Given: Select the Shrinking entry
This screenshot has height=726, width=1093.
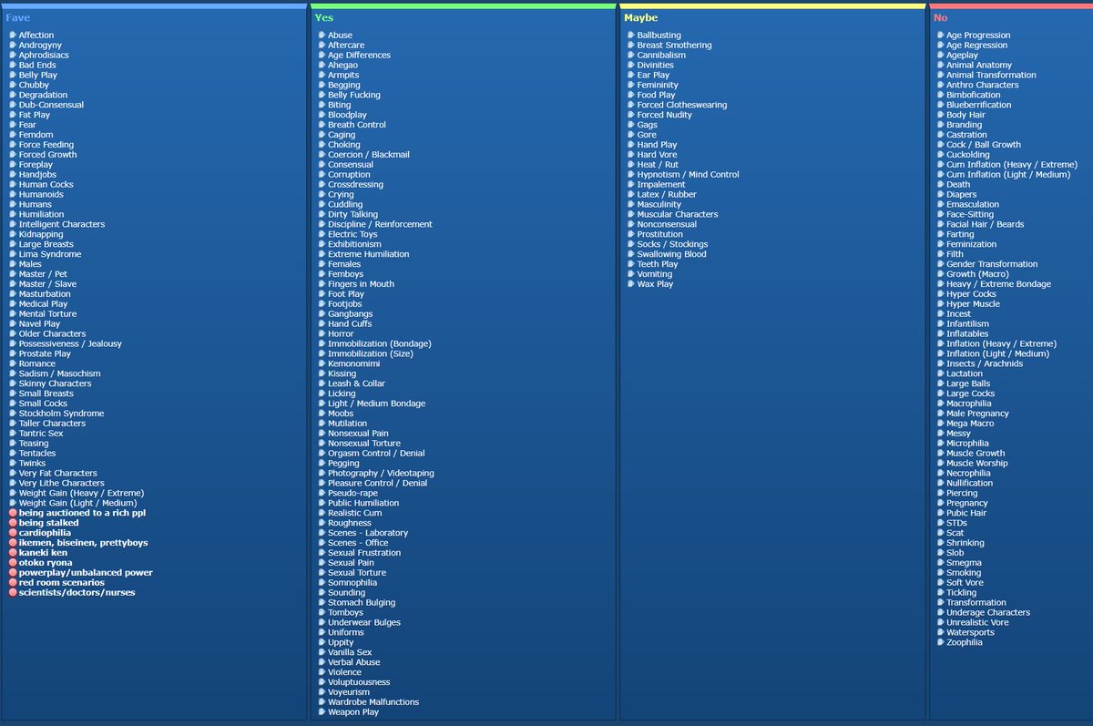Looking at the screenshot, I should click(965, 543).
